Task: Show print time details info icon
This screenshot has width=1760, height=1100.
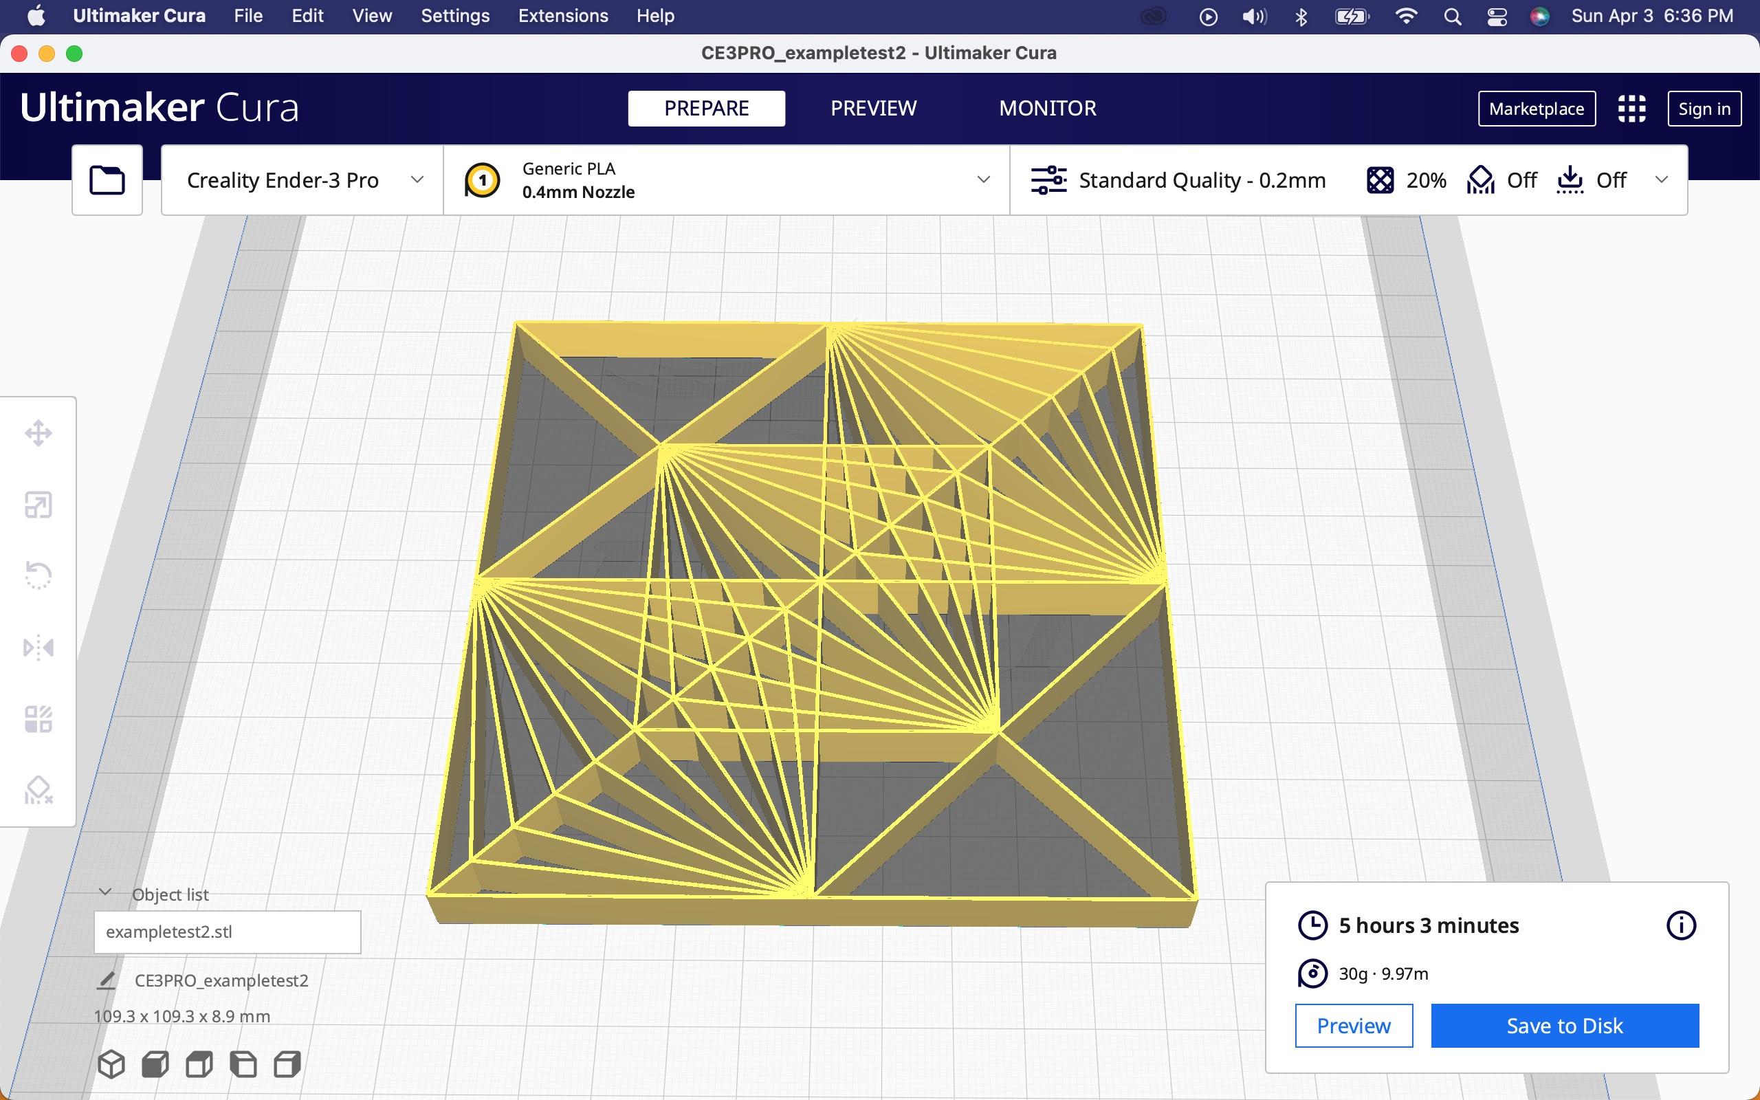Action: 1681,925
